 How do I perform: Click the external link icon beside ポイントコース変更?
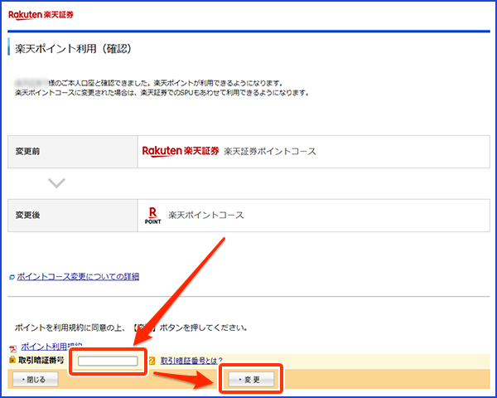(12, 277)
